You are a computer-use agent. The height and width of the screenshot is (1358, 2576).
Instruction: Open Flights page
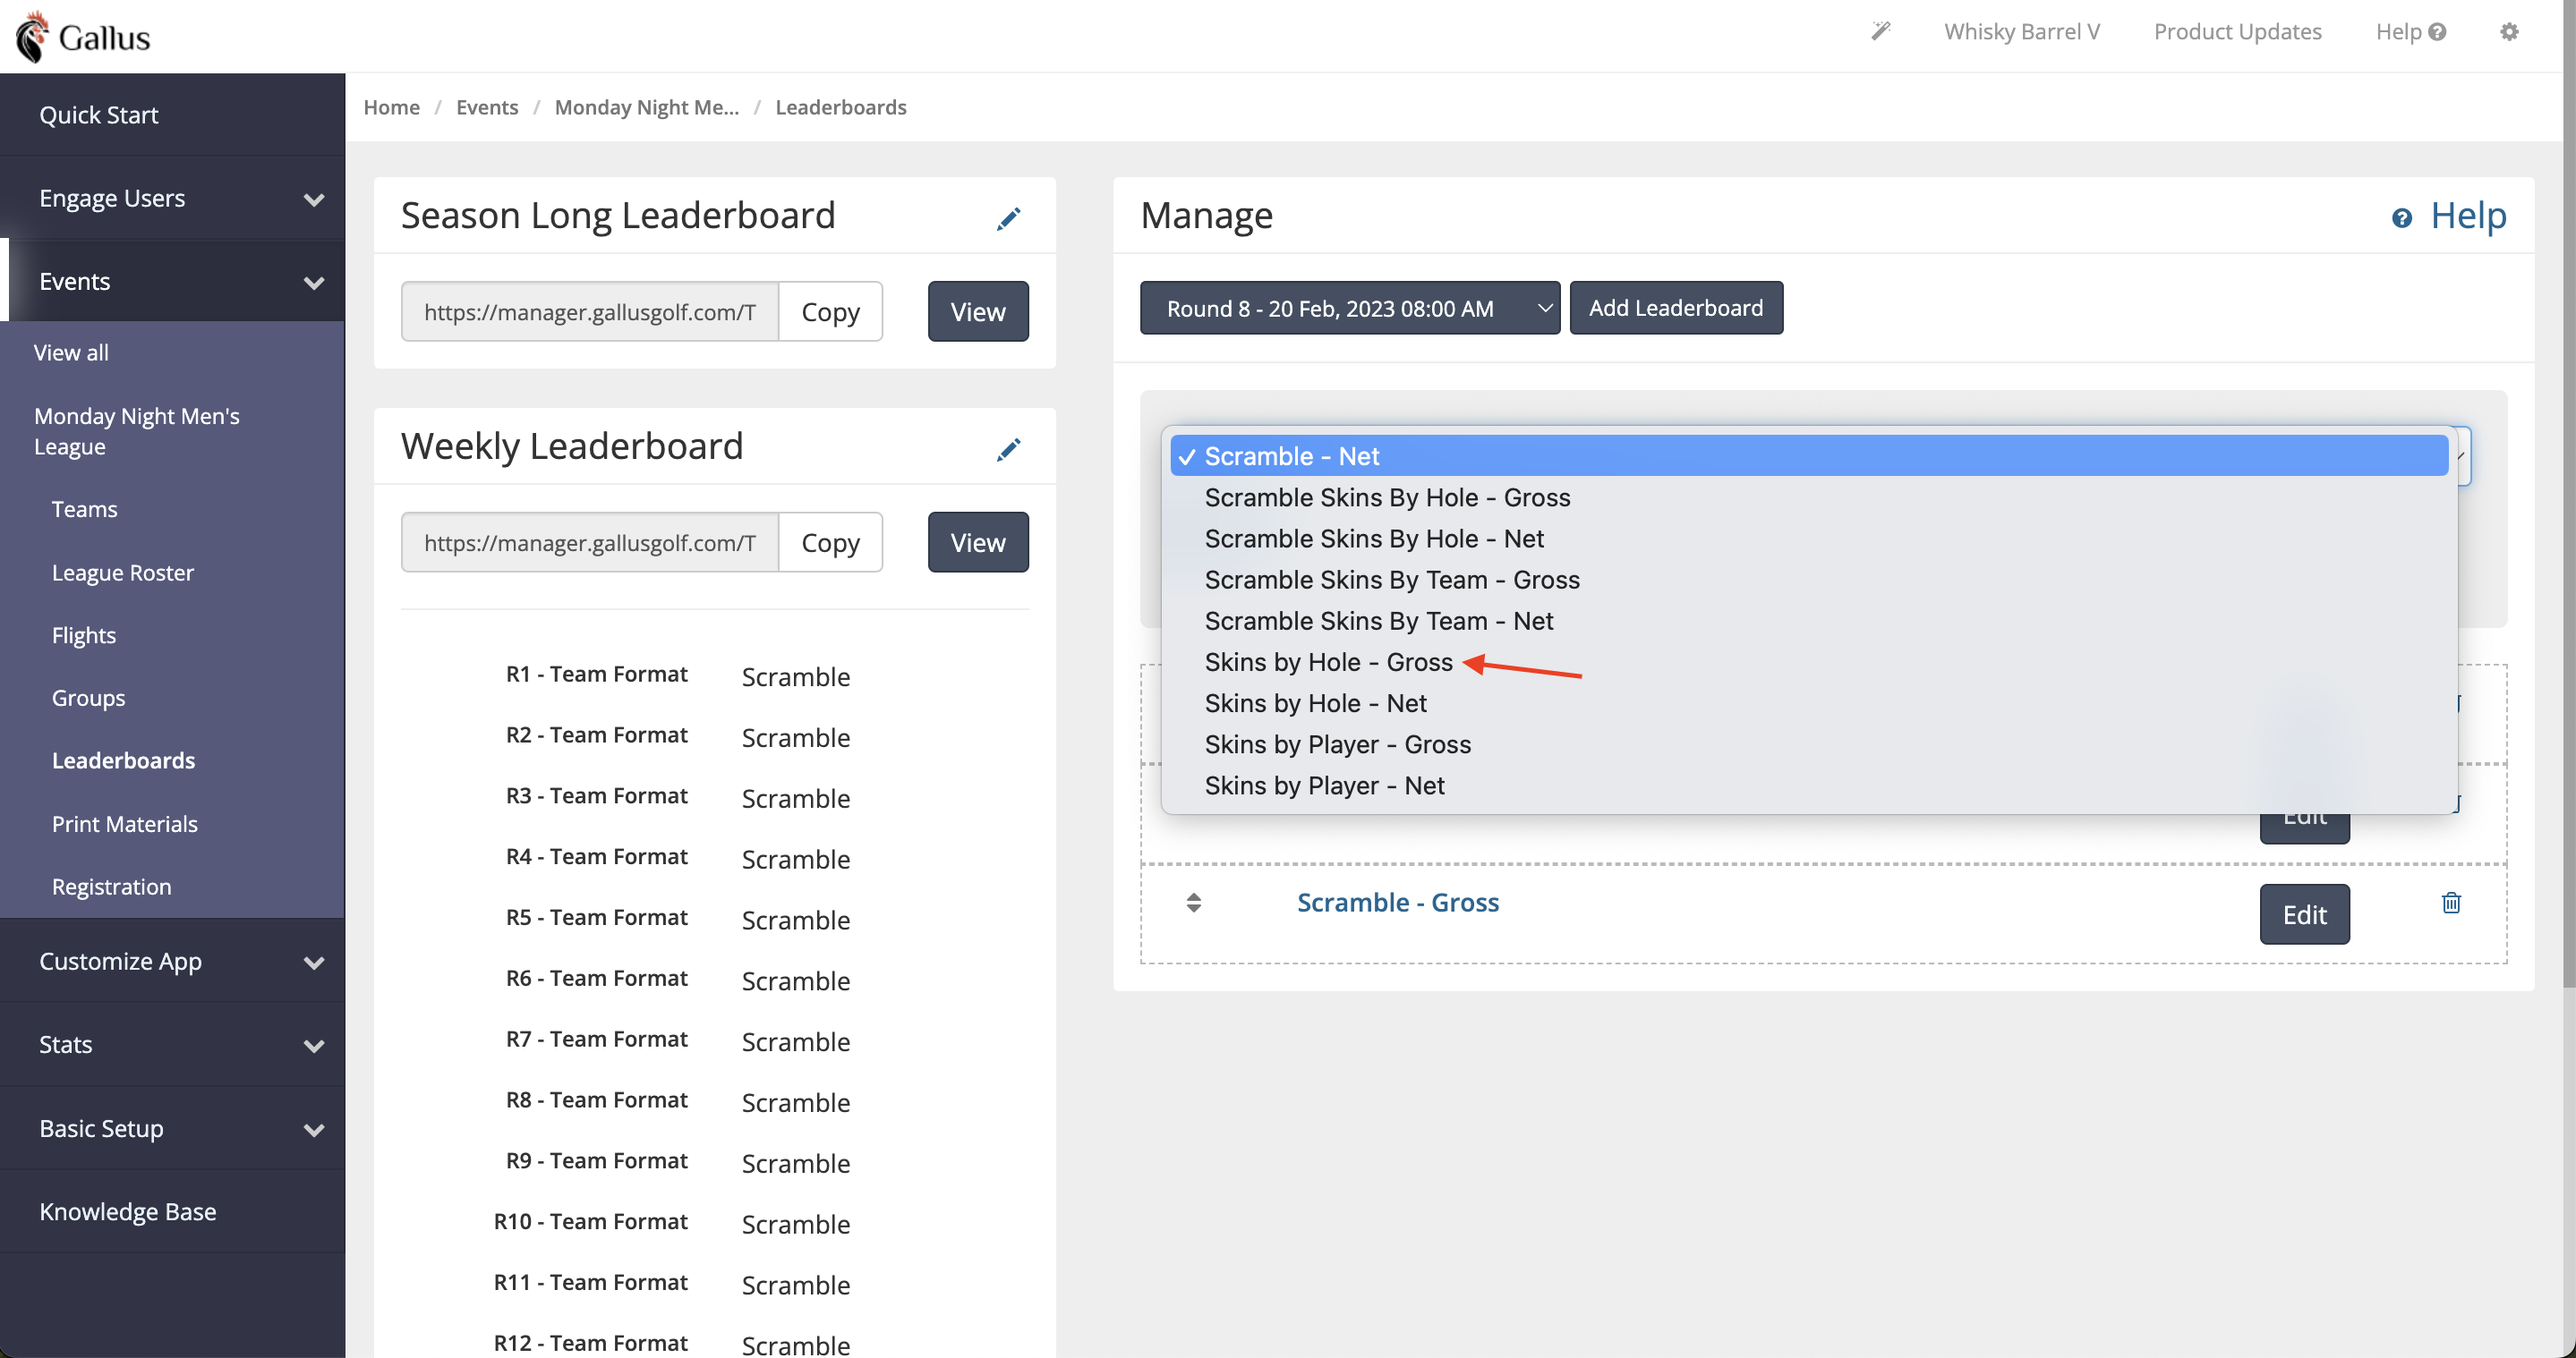83,635
